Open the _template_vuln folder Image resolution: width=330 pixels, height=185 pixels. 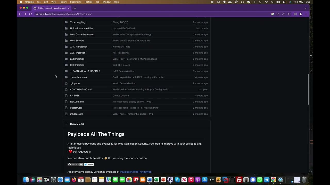click(x=78, y=77)
